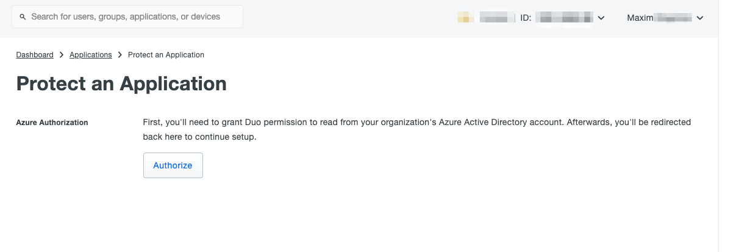The image size is (739, 252).
Task: Click the Azure Authorization section label
Action: click(52, 123)
